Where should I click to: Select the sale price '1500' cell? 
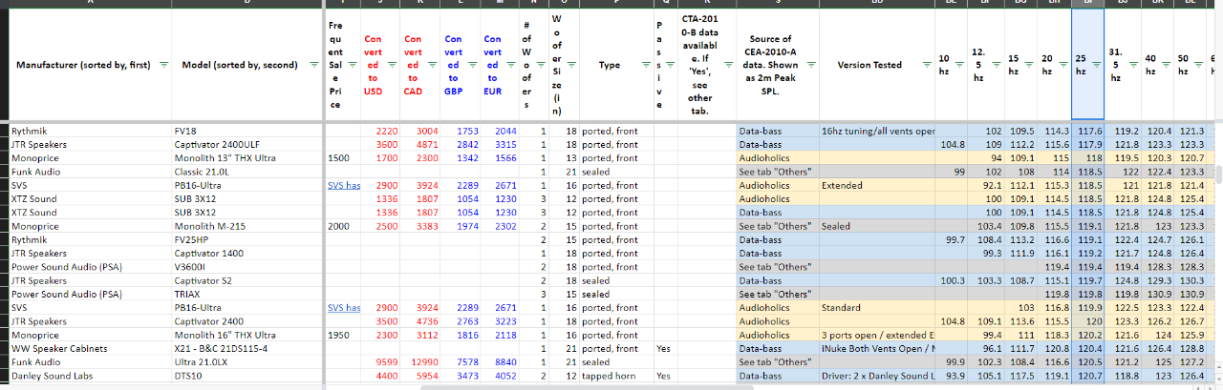342,157
